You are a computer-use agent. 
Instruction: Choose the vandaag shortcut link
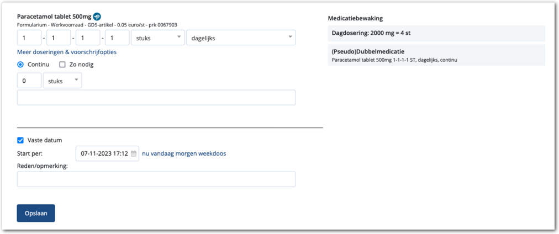(163, 153)
